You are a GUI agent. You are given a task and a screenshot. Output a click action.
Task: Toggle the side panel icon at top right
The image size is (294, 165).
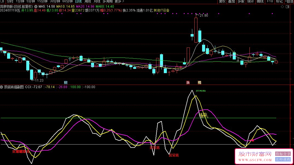pos(288,7)
